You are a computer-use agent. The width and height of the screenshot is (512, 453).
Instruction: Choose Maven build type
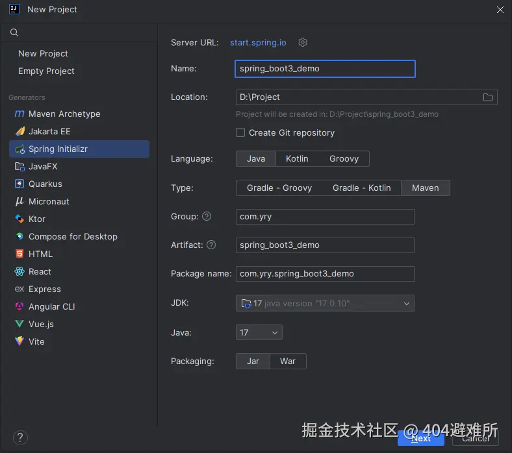point(425,188)
